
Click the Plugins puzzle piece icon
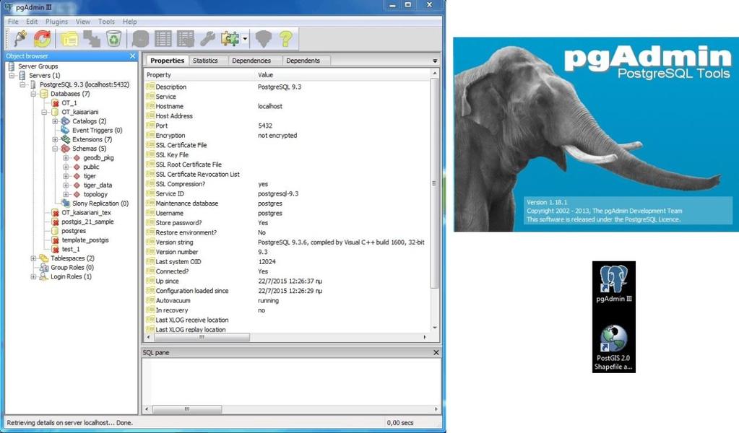coord(230,38)
